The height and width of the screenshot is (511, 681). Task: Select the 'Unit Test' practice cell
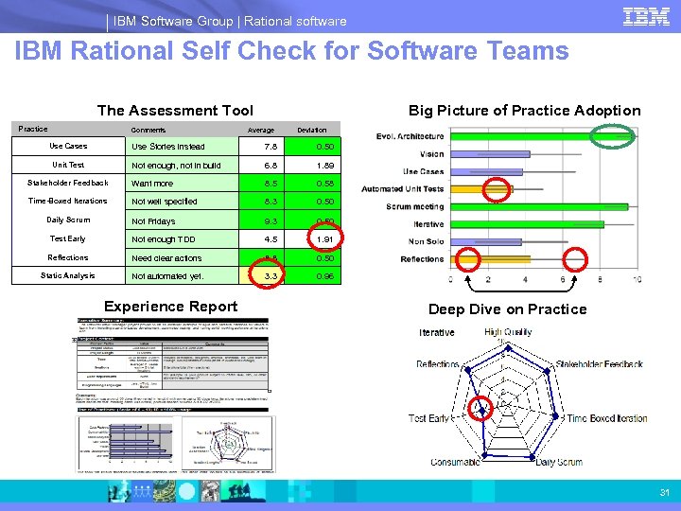pyautogui.click(x=68, y=165)
